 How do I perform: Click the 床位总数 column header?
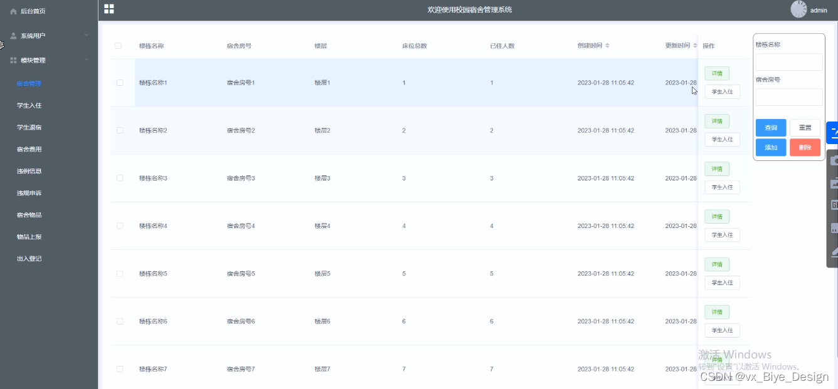[415, 46]
